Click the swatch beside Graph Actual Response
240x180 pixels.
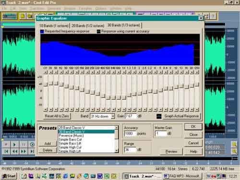[x=159, y=116]
